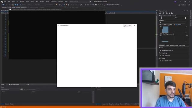Screen dimensions: 192x108
Task: Collapse the Events section in Diagnostic Tools
Action: coord(159,20)
